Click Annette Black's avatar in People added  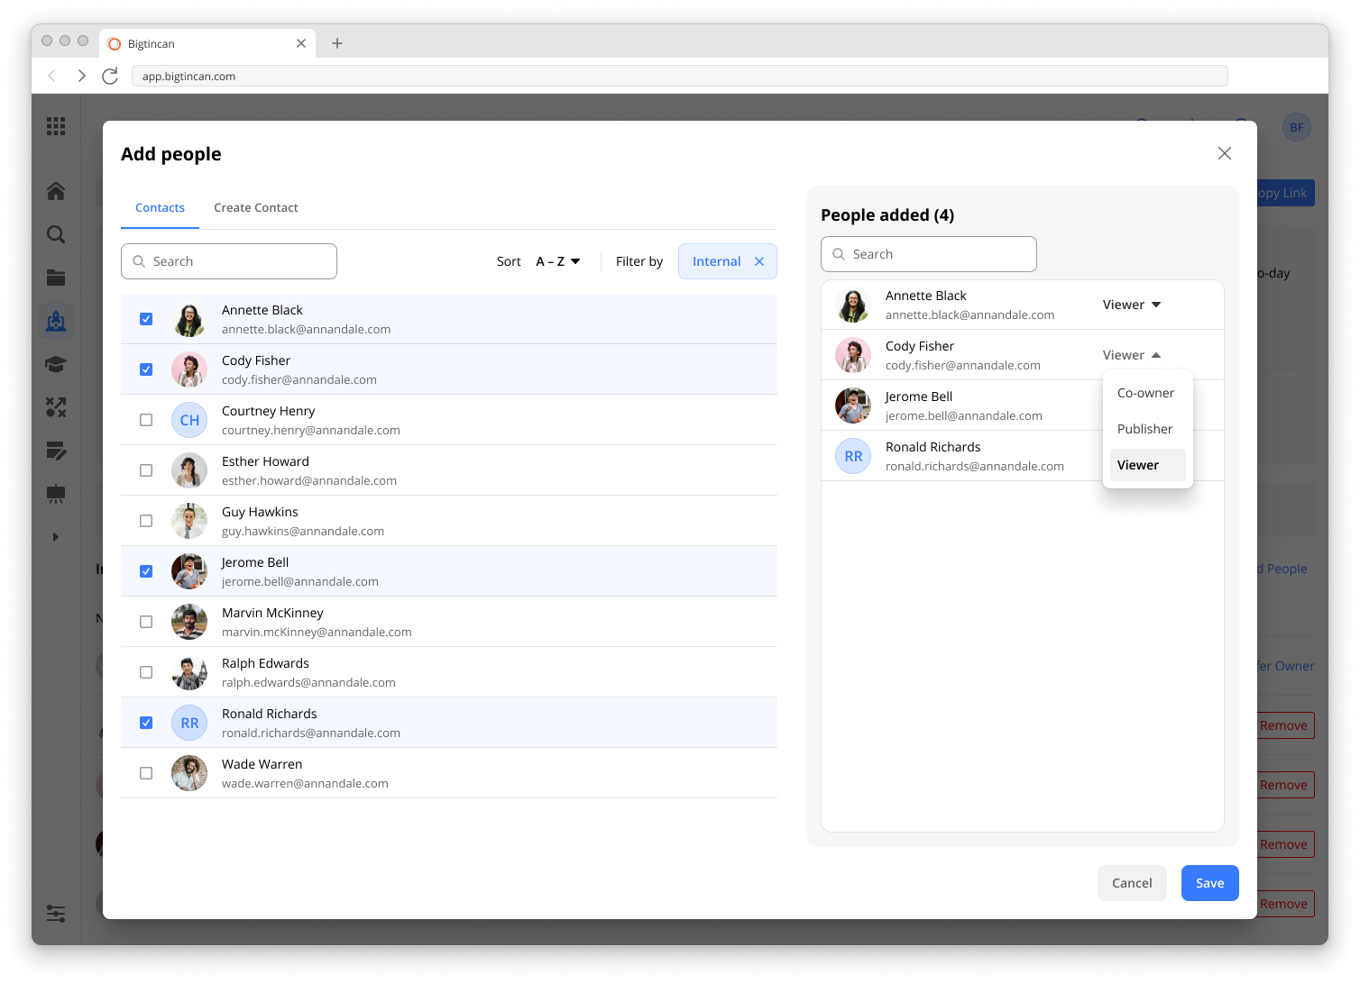pyautogui.click(x=853, y=305)
